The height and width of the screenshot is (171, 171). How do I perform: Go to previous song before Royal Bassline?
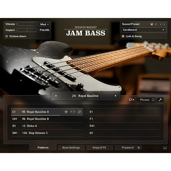pos(56,96)
